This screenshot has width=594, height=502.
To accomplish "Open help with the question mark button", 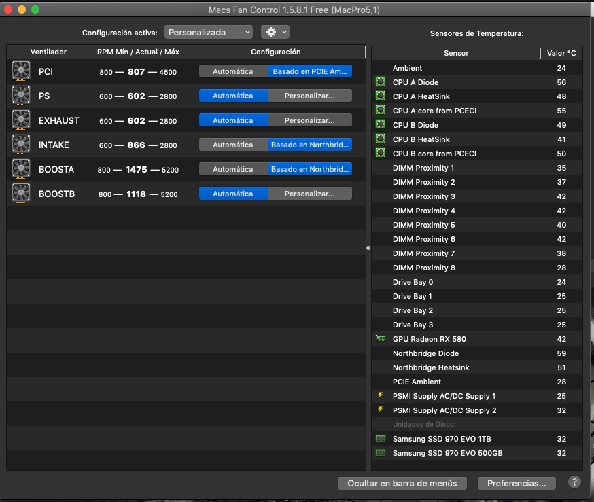I will click(574, 482).
